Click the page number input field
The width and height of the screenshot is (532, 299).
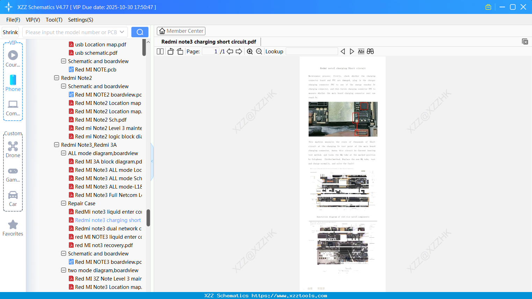pyautogui.click(x=211, y=52)
